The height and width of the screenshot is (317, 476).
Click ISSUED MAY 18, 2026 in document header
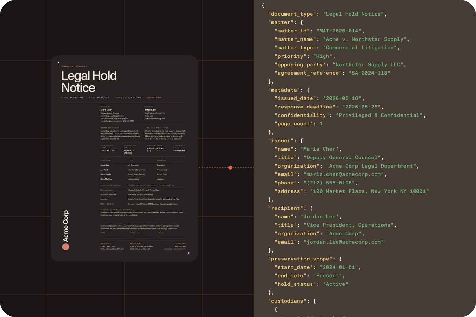tap(99, 98)
